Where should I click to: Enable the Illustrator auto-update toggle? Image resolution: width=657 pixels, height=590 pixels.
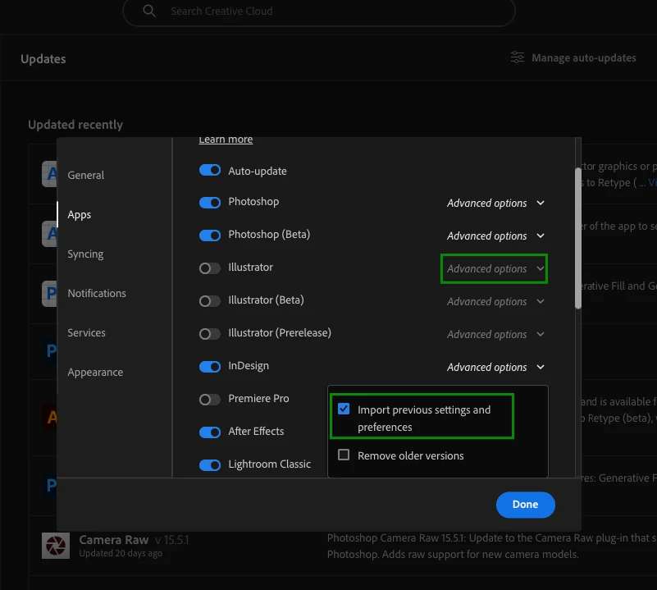pyautogui.click(x=210, y=268)
